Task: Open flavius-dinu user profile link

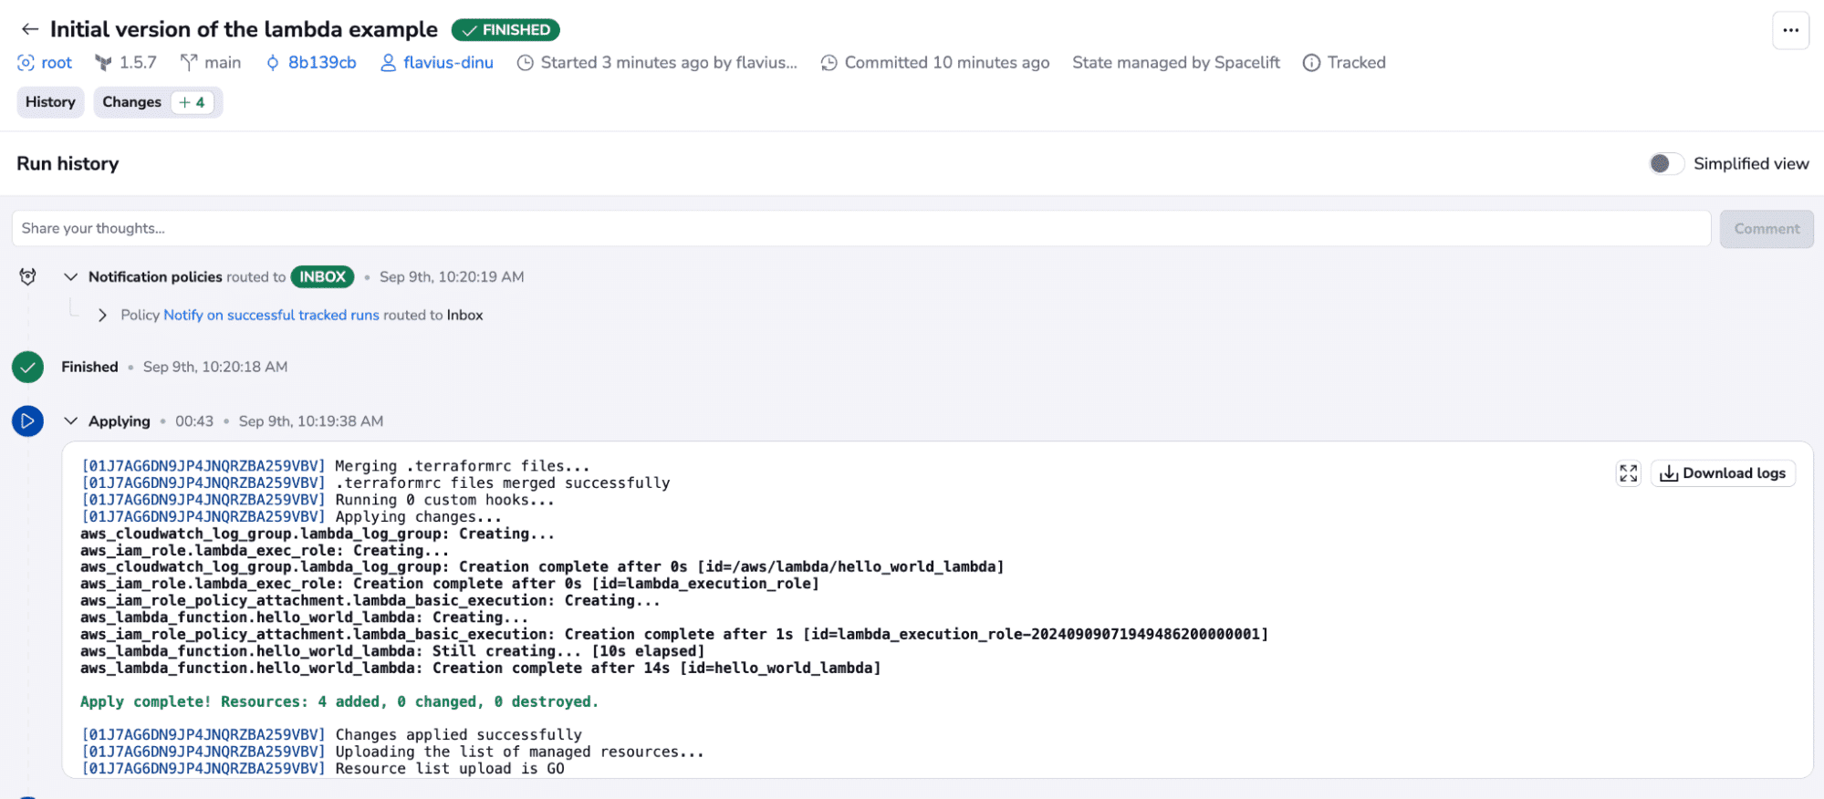Action: [x=448, y=63]
